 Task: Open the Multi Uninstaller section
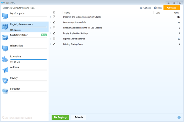tap(25, 37)
